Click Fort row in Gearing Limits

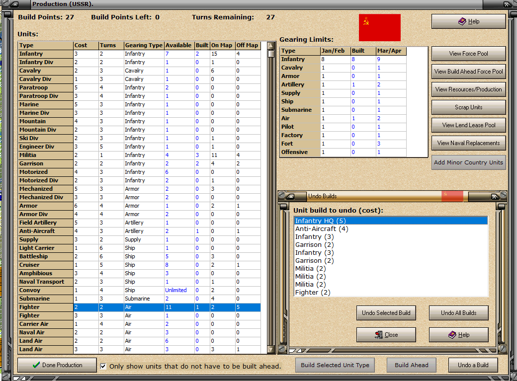pyautogui.click(x=343, y=144)
